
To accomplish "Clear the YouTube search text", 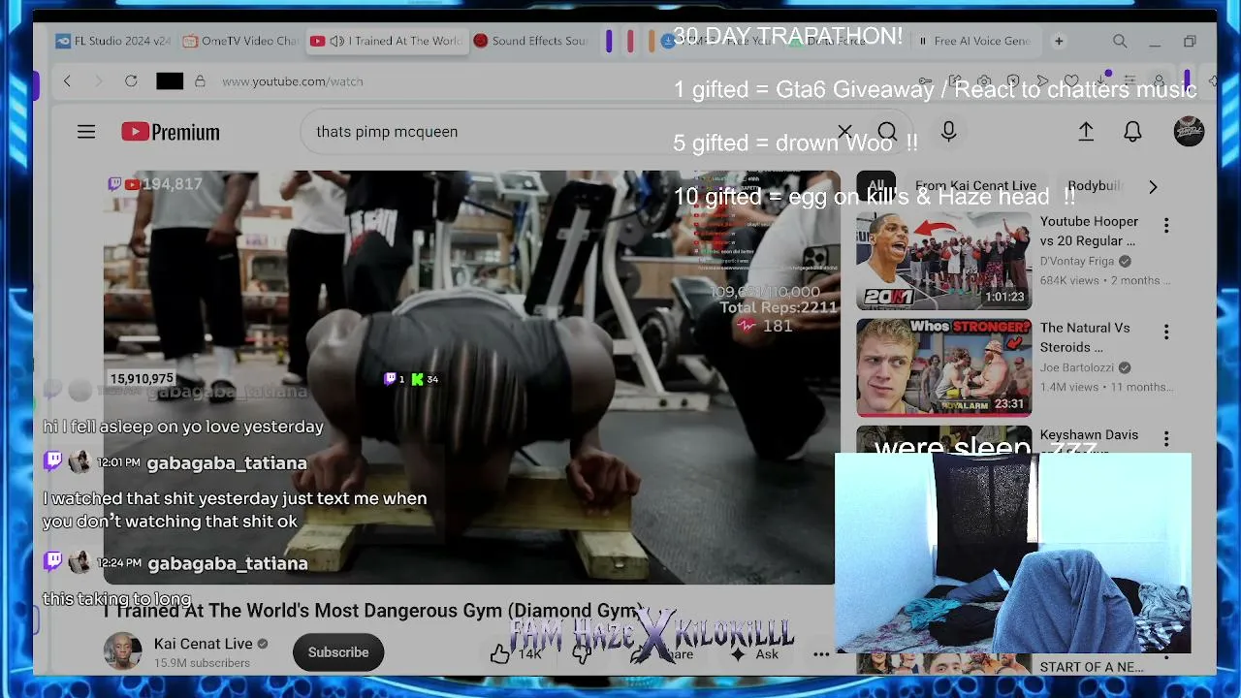I will click(844, 132).
